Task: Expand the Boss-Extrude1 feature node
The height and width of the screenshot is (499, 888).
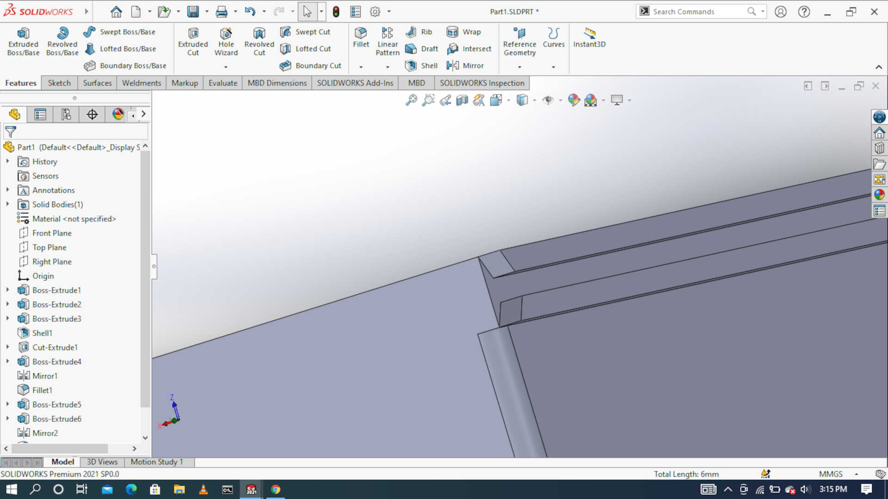Action: 7,290
